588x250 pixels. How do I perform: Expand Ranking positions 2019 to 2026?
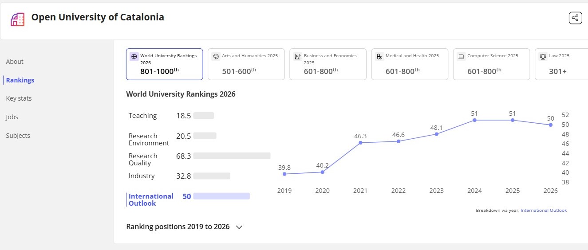[x=239, y=227]
